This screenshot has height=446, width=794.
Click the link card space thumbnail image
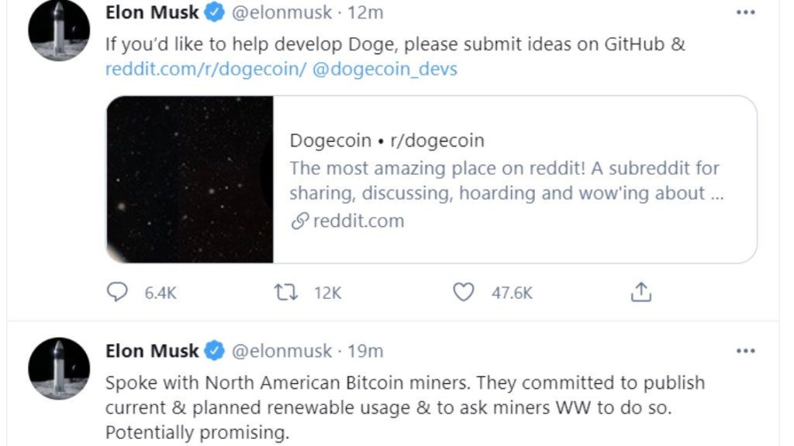pyautogui.click(x=190, y=179)
